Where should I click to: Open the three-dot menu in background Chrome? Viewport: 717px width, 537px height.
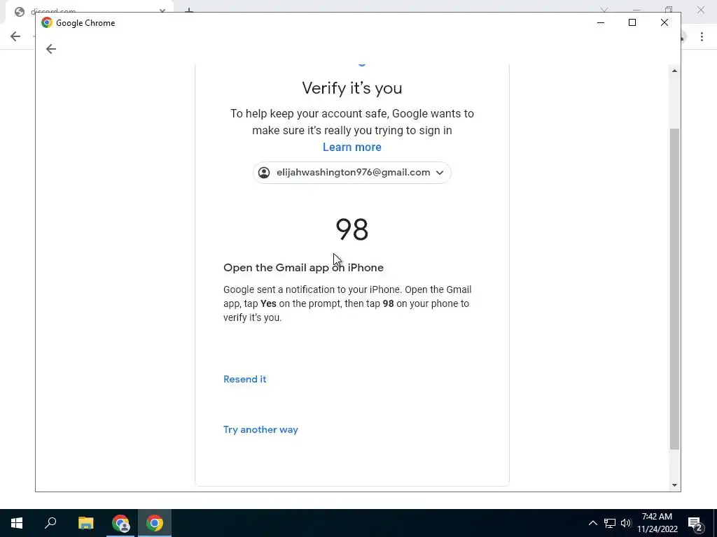pyautogui.click(x=702, y=36)
